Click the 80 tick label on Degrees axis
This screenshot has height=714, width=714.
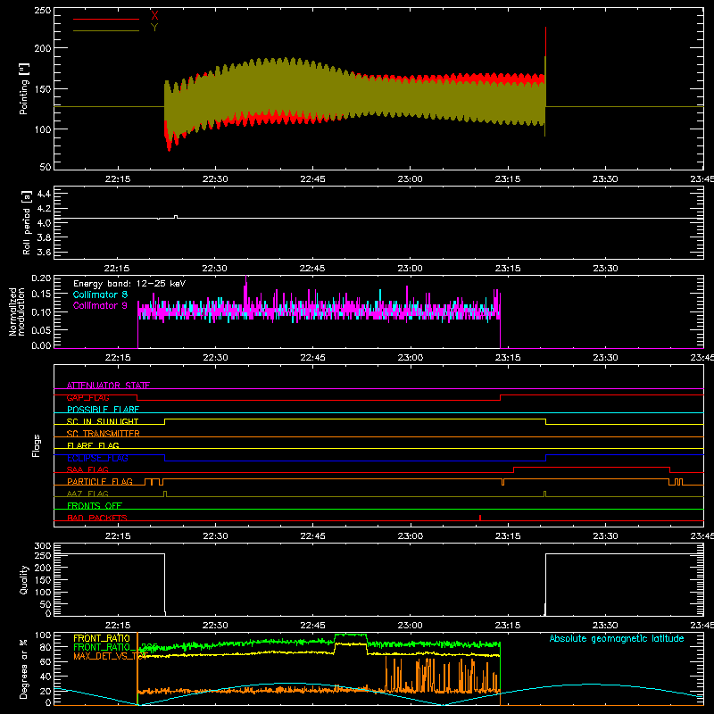pyautogui.click(x=46, y=647)
